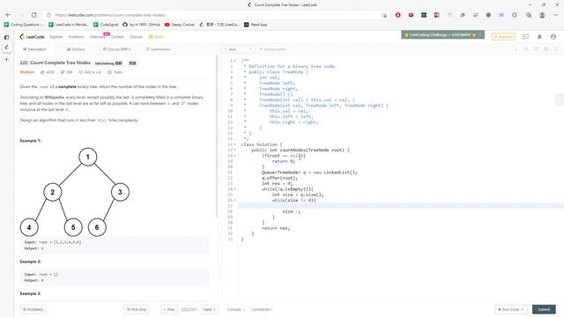Screen dimensions: 564x317
Task: Add a new tab with the plus icon
Action: (6, 59)
